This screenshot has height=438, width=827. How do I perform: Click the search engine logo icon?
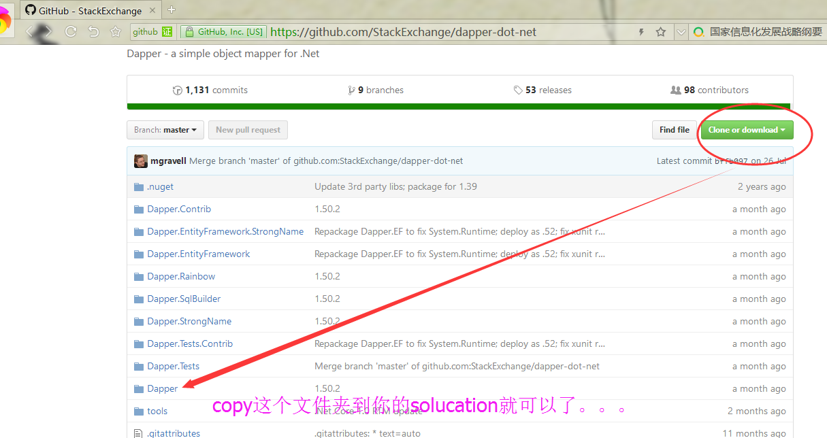[x=698, y=32]
